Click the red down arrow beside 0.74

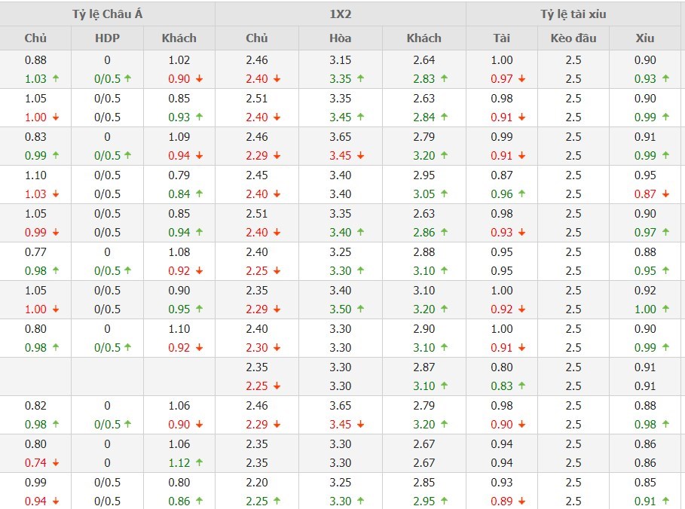click(x=55, y=463)
